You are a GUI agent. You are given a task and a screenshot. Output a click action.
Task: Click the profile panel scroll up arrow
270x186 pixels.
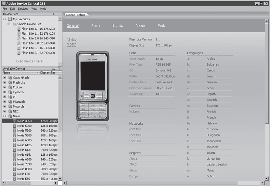tap(266, 21)
